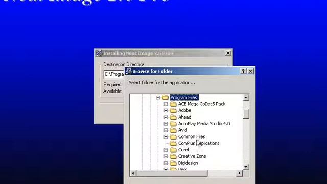Screen dimensions: 327x184
Task: Click the help question mark button
Action: [x=243, y=71]
